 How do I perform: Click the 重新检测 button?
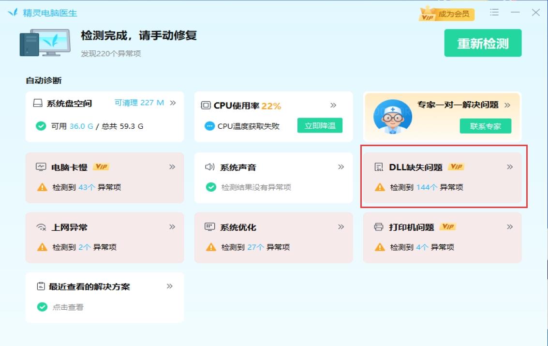(483, 43)
